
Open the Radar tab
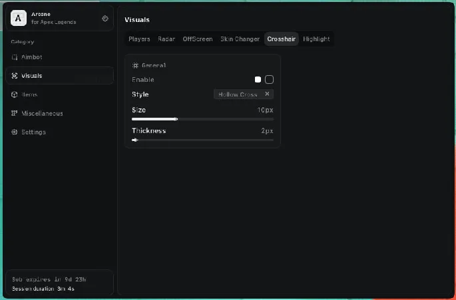[x=166, y=39]
